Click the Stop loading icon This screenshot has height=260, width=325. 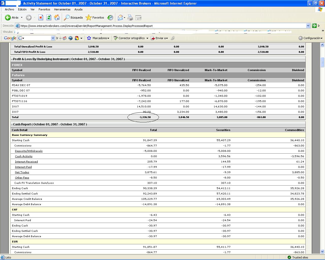point(41,18)
